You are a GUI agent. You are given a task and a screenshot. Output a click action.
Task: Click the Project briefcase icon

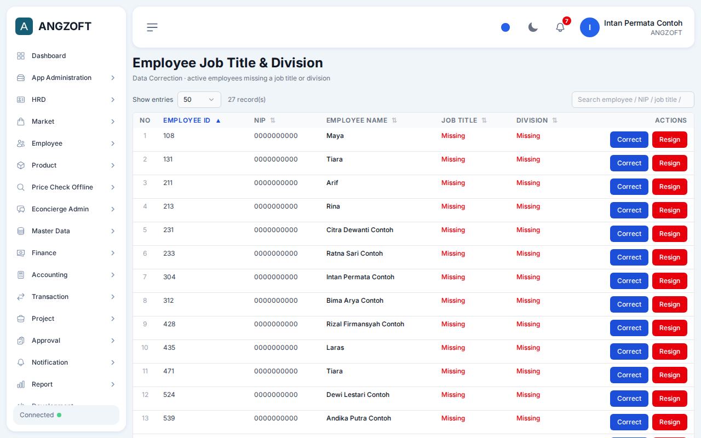coord(21,319)
